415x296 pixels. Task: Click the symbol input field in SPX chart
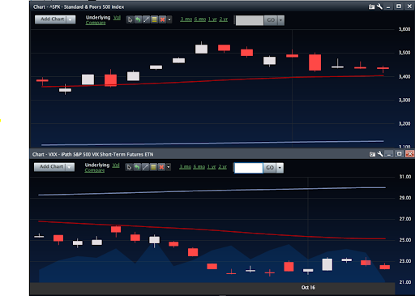click(250, 20)
